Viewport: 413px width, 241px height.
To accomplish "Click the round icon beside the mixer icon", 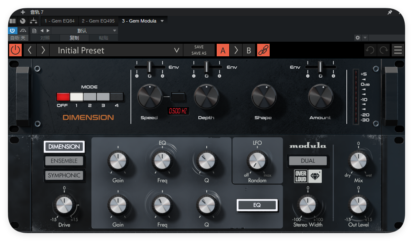I will [x=23, y=21].
